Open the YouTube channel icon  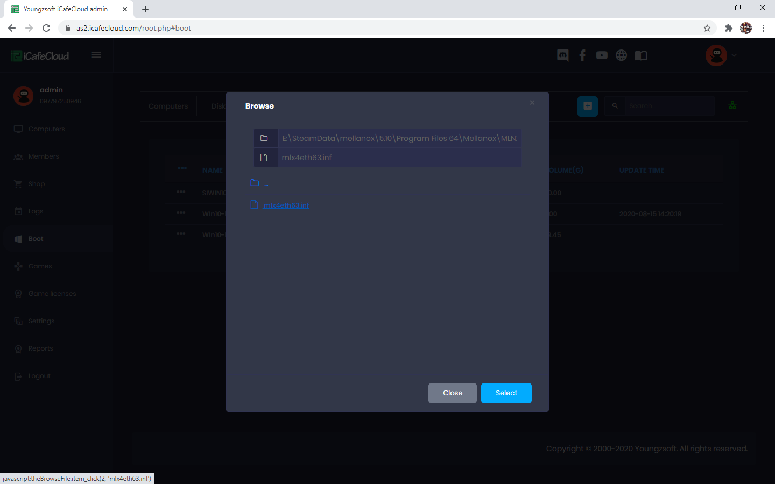click(x=602, y=55)
